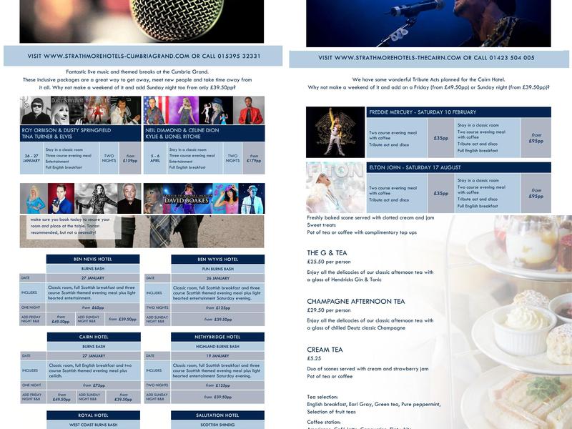
Task: Click the Neil Diamond & Celine Dion heading
Action: pos(204,134)
